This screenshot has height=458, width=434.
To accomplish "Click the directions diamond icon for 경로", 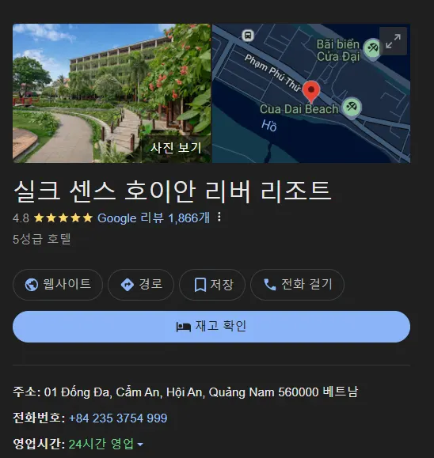I will pyautogui.click(x=128, y=285).
